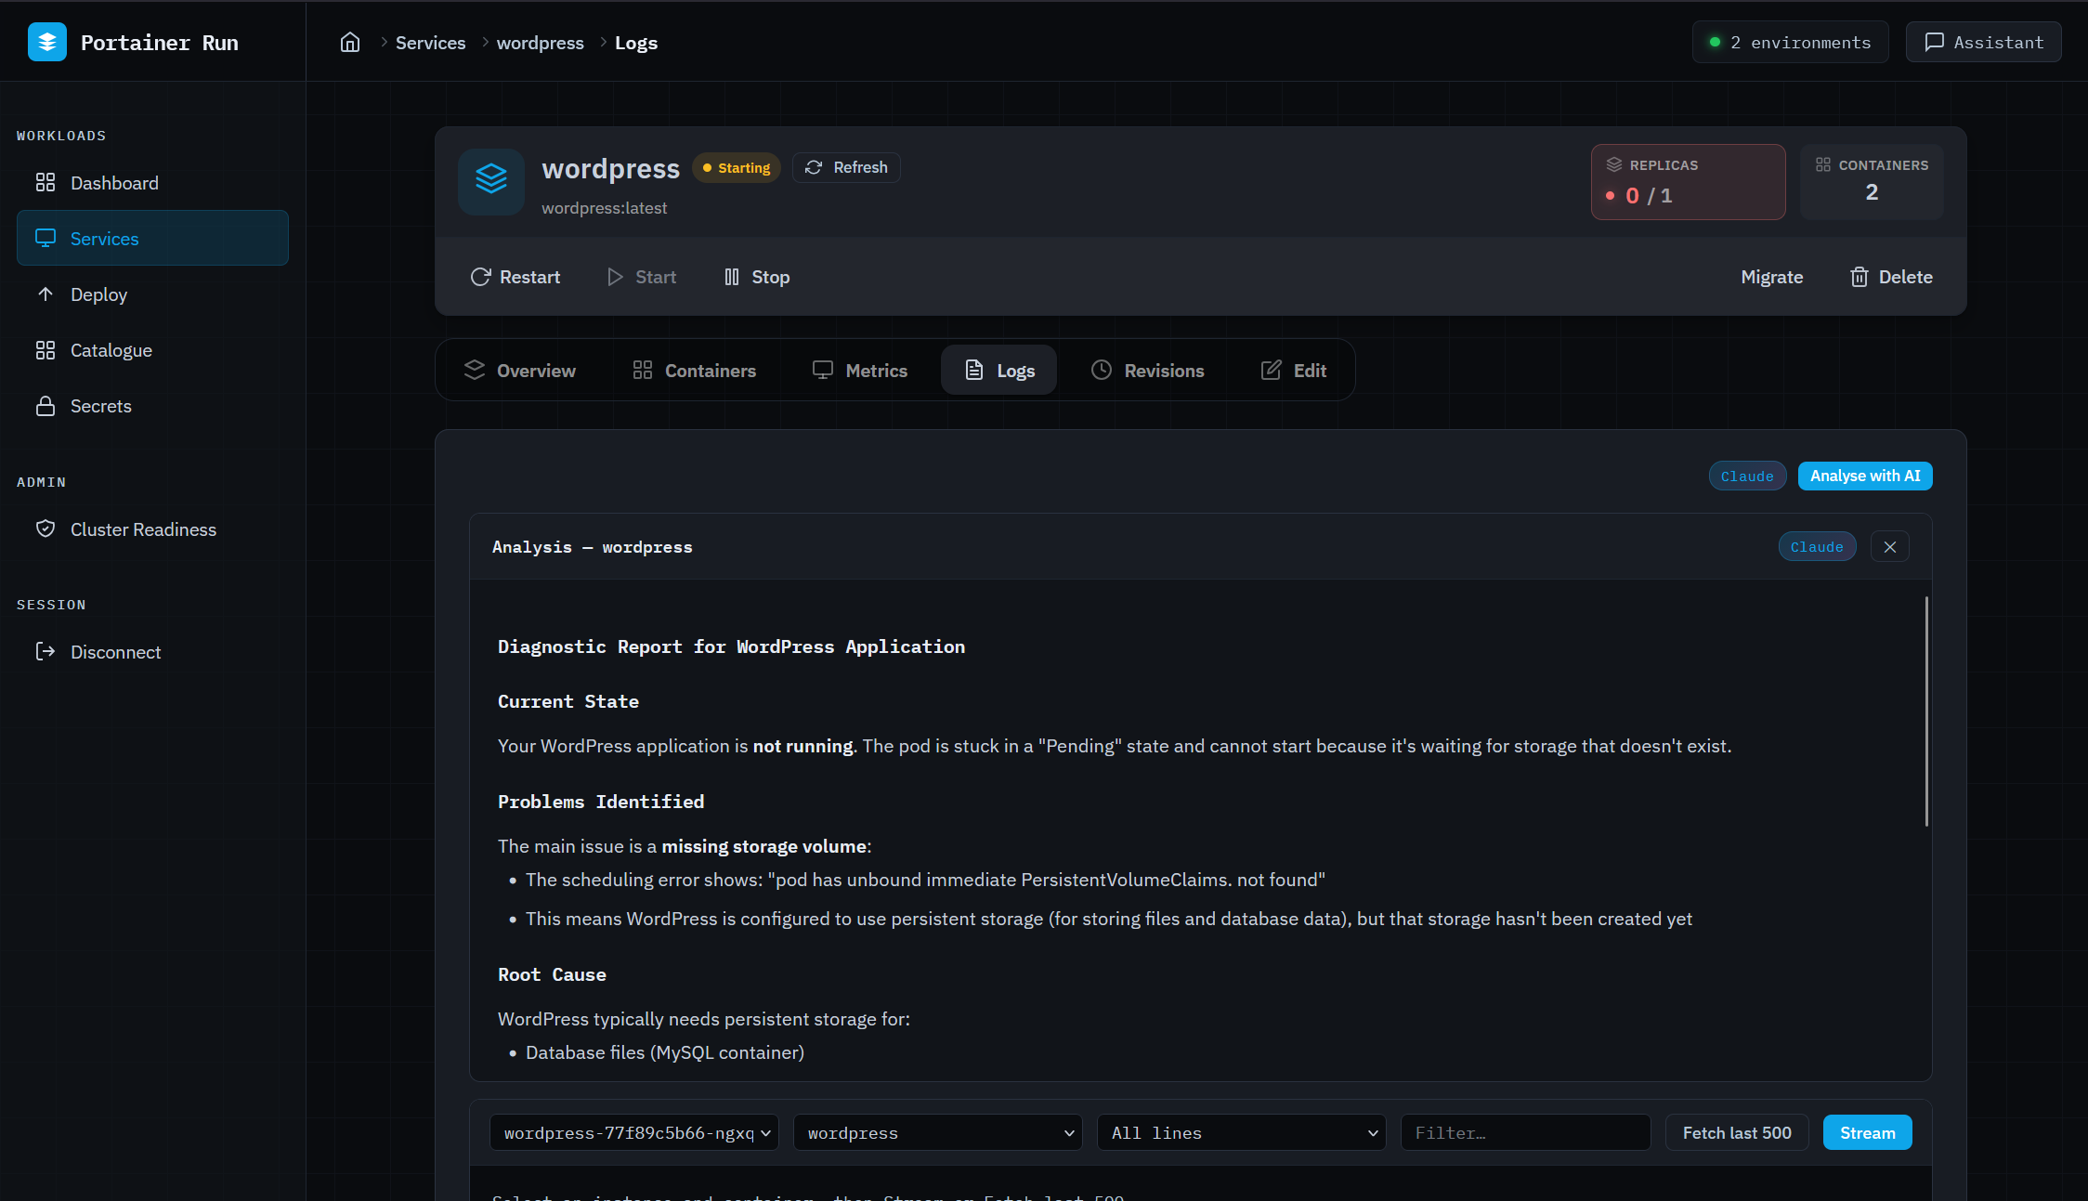Screen dimensions: 2088x1201
Task: Click the Delete trash icon
Action: 1859,277
